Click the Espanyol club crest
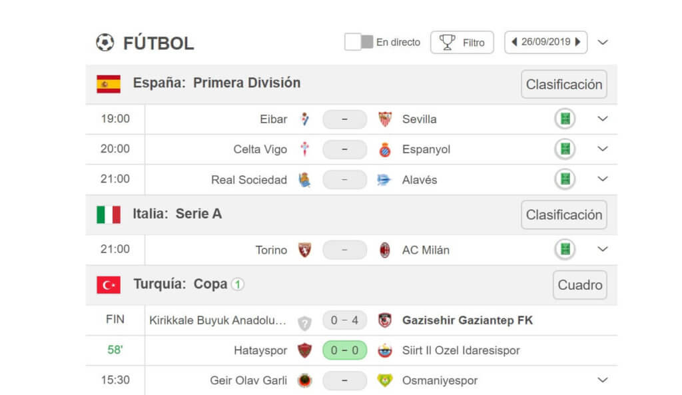This screenshot has height=395, width=682. [x=384, y=149]
